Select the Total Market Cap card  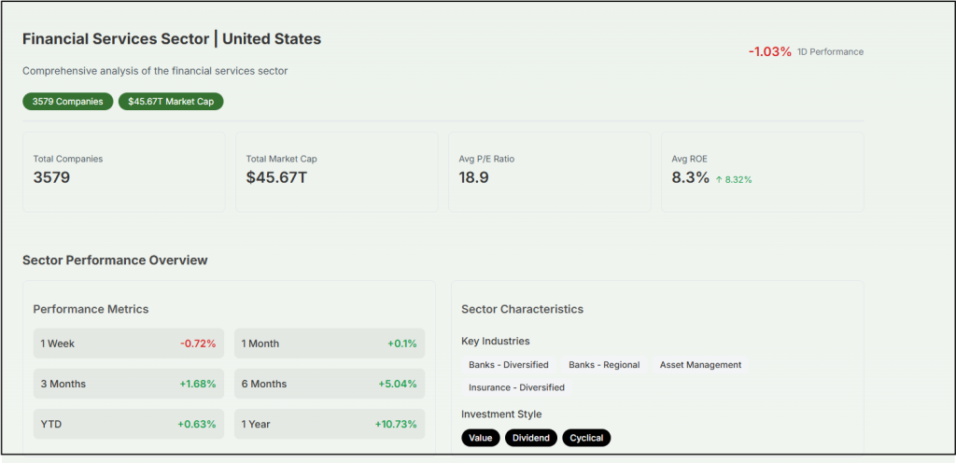(x=336, y=172)
